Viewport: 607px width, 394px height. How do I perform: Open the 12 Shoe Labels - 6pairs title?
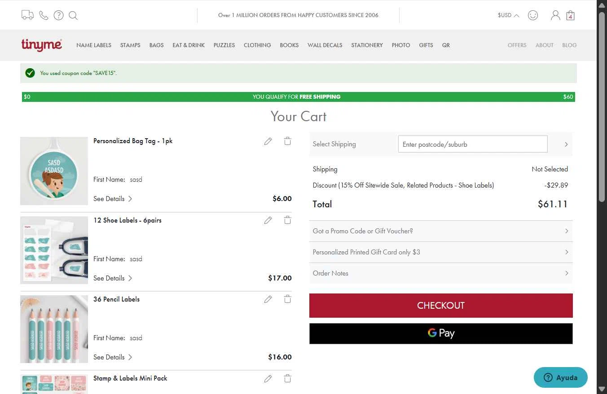pos(128,220)
